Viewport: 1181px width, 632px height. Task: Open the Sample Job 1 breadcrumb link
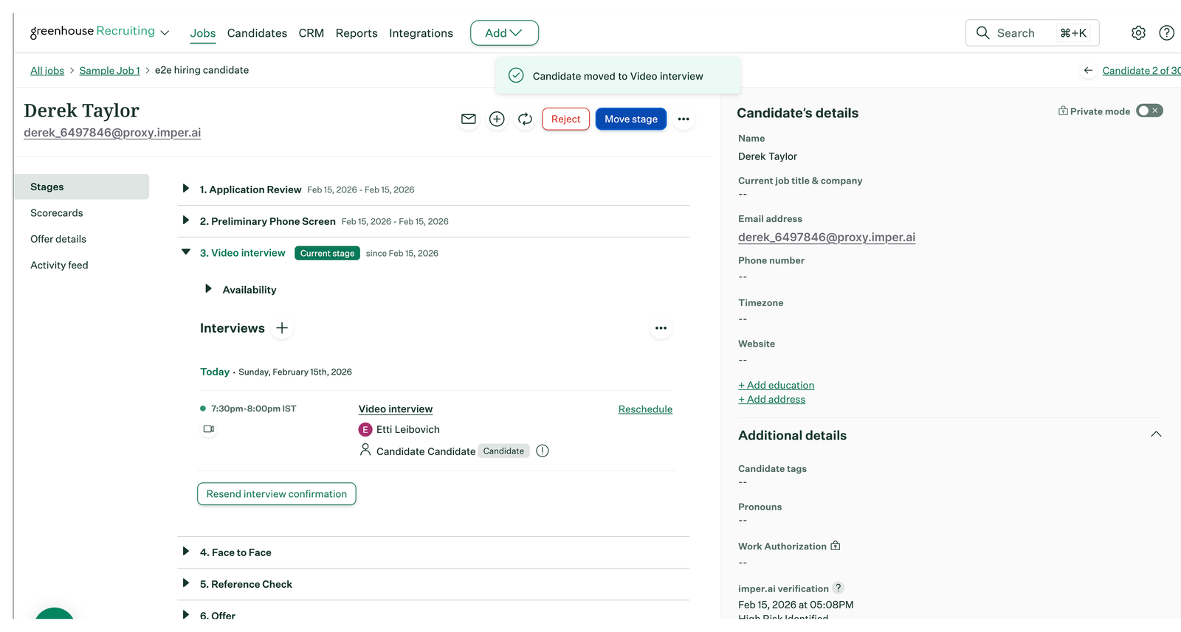pos(109,71)
